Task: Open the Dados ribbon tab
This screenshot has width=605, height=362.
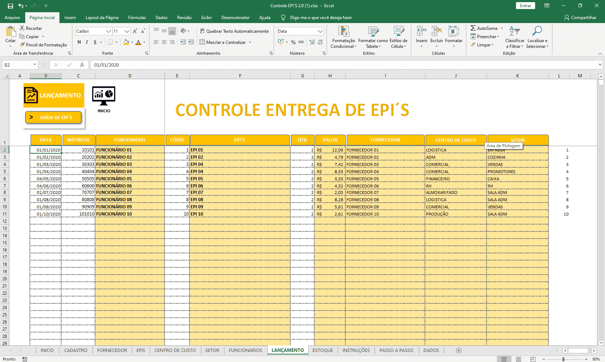Action: [x=161, y=18]
